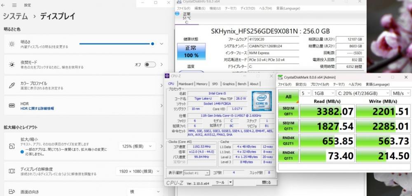Image resolution: width=412 pixels, height=196 pixels.
Task: Click the serial number field in CrystalDiskInfo
Action: [x=274, y=46]
